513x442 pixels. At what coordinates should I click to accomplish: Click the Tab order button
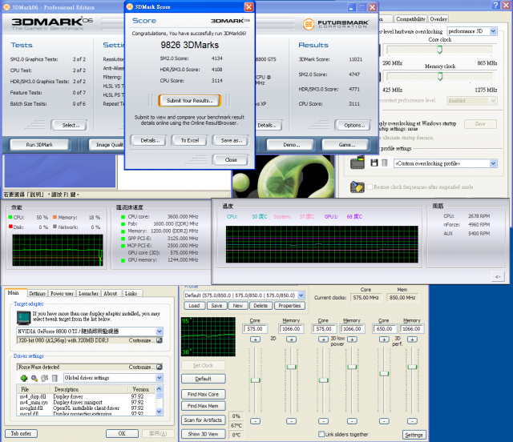point(21,433)
